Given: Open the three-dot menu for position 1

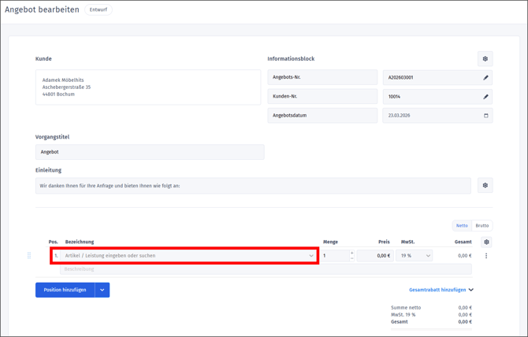Looking at the screenshot, I should (x=486, y=256).
